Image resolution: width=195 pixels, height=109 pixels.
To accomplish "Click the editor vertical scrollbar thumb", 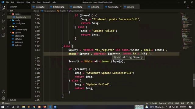I will coord(194,80).
